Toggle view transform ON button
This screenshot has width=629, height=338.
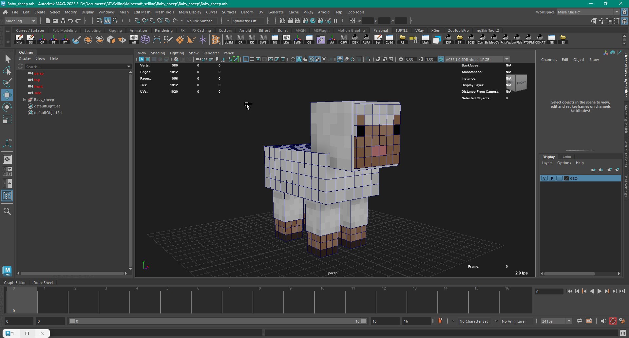point(441,59)
